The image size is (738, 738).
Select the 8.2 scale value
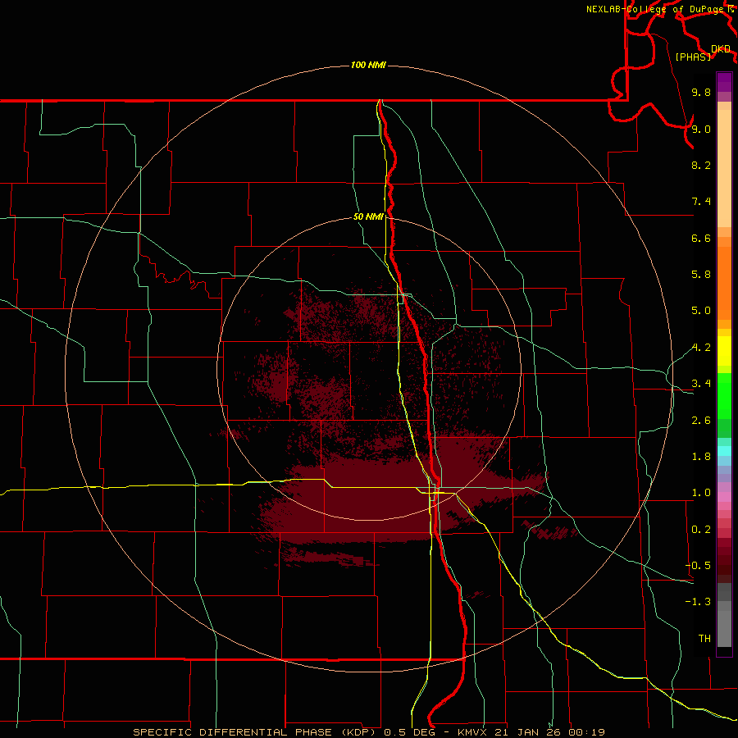pos(701,165)
